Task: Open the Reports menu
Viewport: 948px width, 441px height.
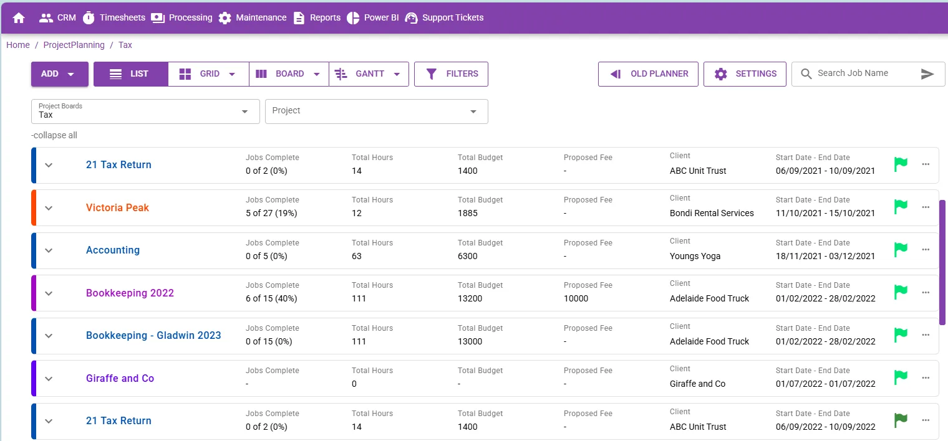Action: [x=317, y=18]
